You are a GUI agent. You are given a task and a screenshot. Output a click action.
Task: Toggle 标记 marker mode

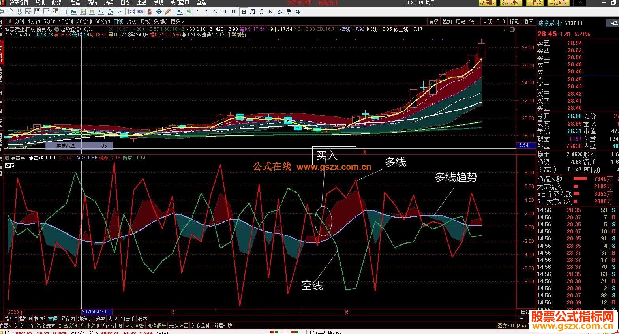coord(514,21)
